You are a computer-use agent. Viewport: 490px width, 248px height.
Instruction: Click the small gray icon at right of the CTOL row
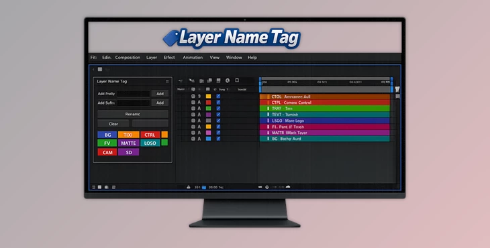397,97
